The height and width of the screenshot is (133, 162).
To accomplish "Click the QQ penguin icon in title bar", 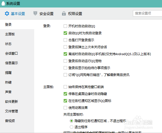I will point(3,3).
